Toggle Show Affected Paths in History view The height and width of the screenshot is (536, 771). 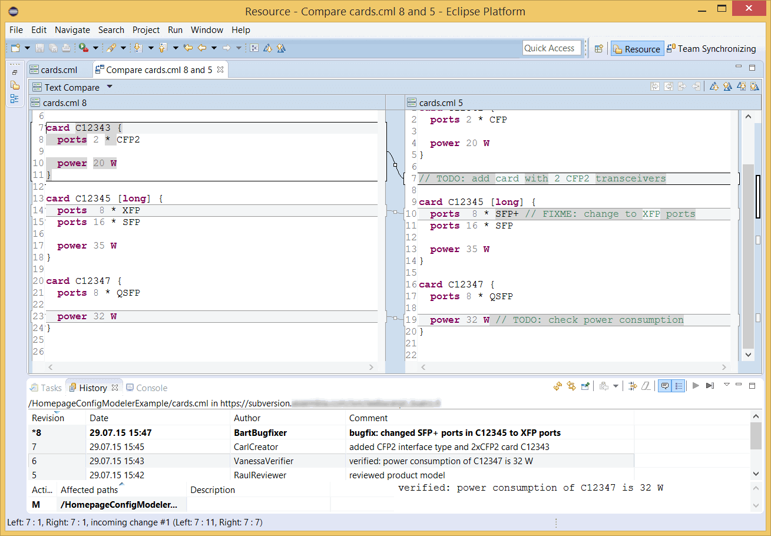679,386
